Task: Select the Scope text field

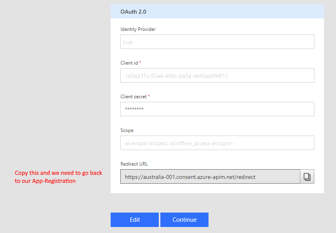Action: click(217, 143)
